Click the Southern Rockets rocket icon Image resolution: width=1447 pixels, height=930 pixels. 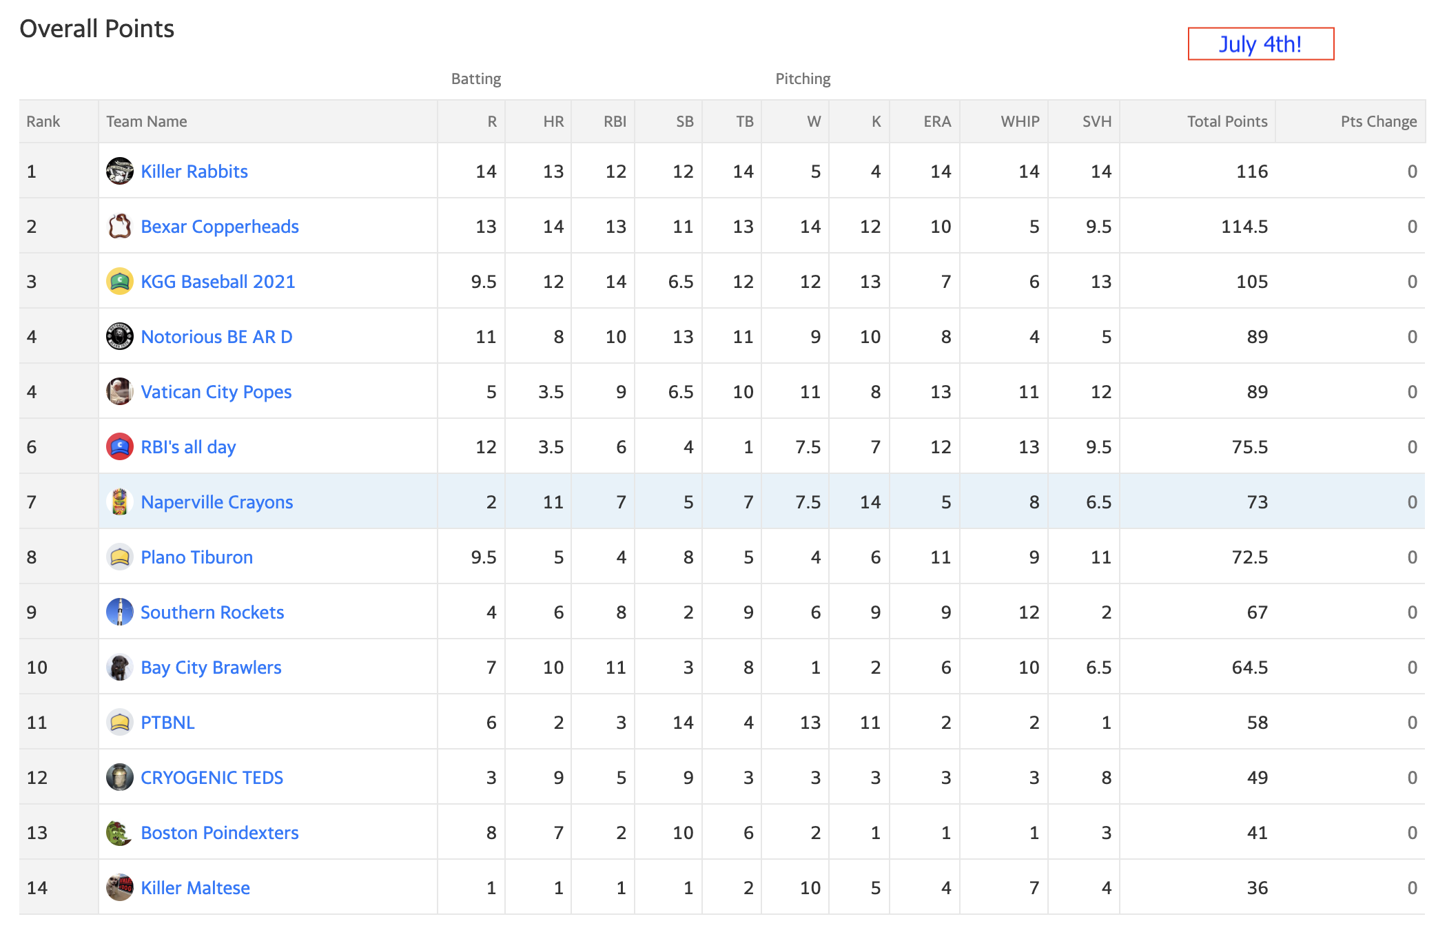[120, 612]
